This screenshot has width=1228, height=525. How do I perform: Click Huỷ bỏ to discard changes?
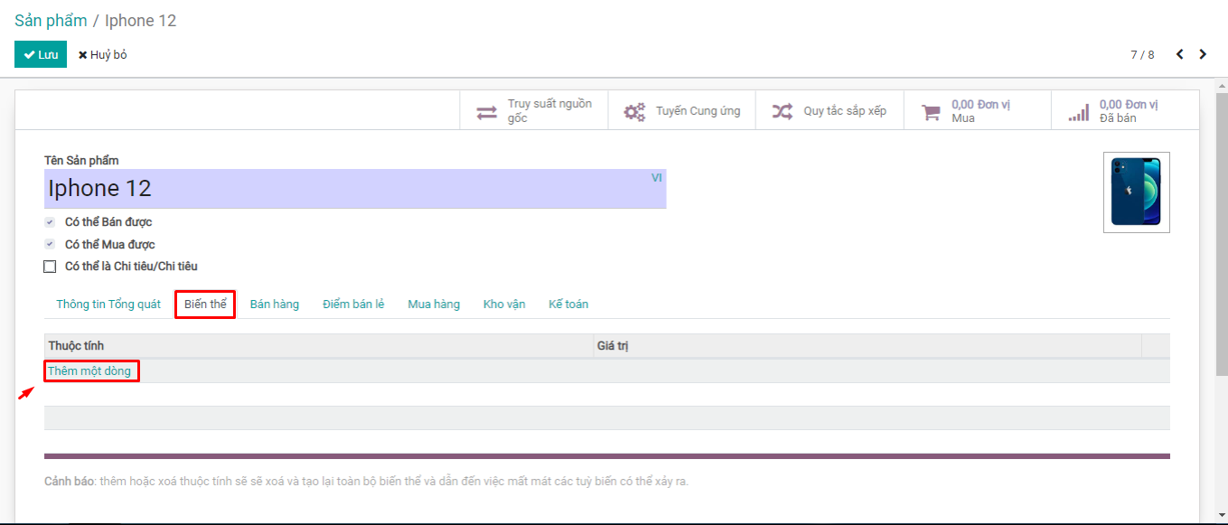point(102,54)
